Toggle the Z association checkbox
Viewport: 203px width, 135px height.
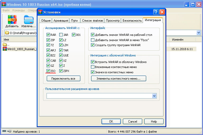pos(61,65)
